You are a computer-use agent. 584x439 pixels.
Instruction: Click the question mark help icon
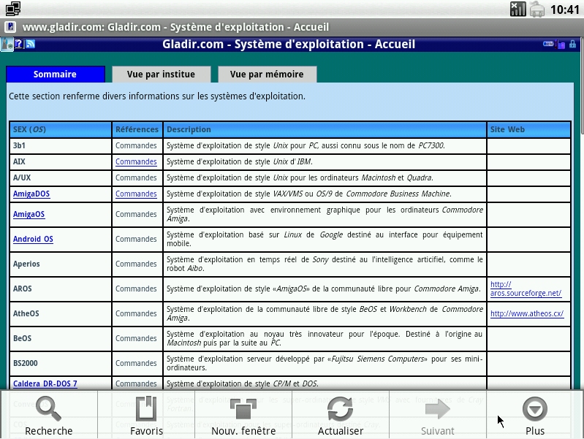[19, 45]
